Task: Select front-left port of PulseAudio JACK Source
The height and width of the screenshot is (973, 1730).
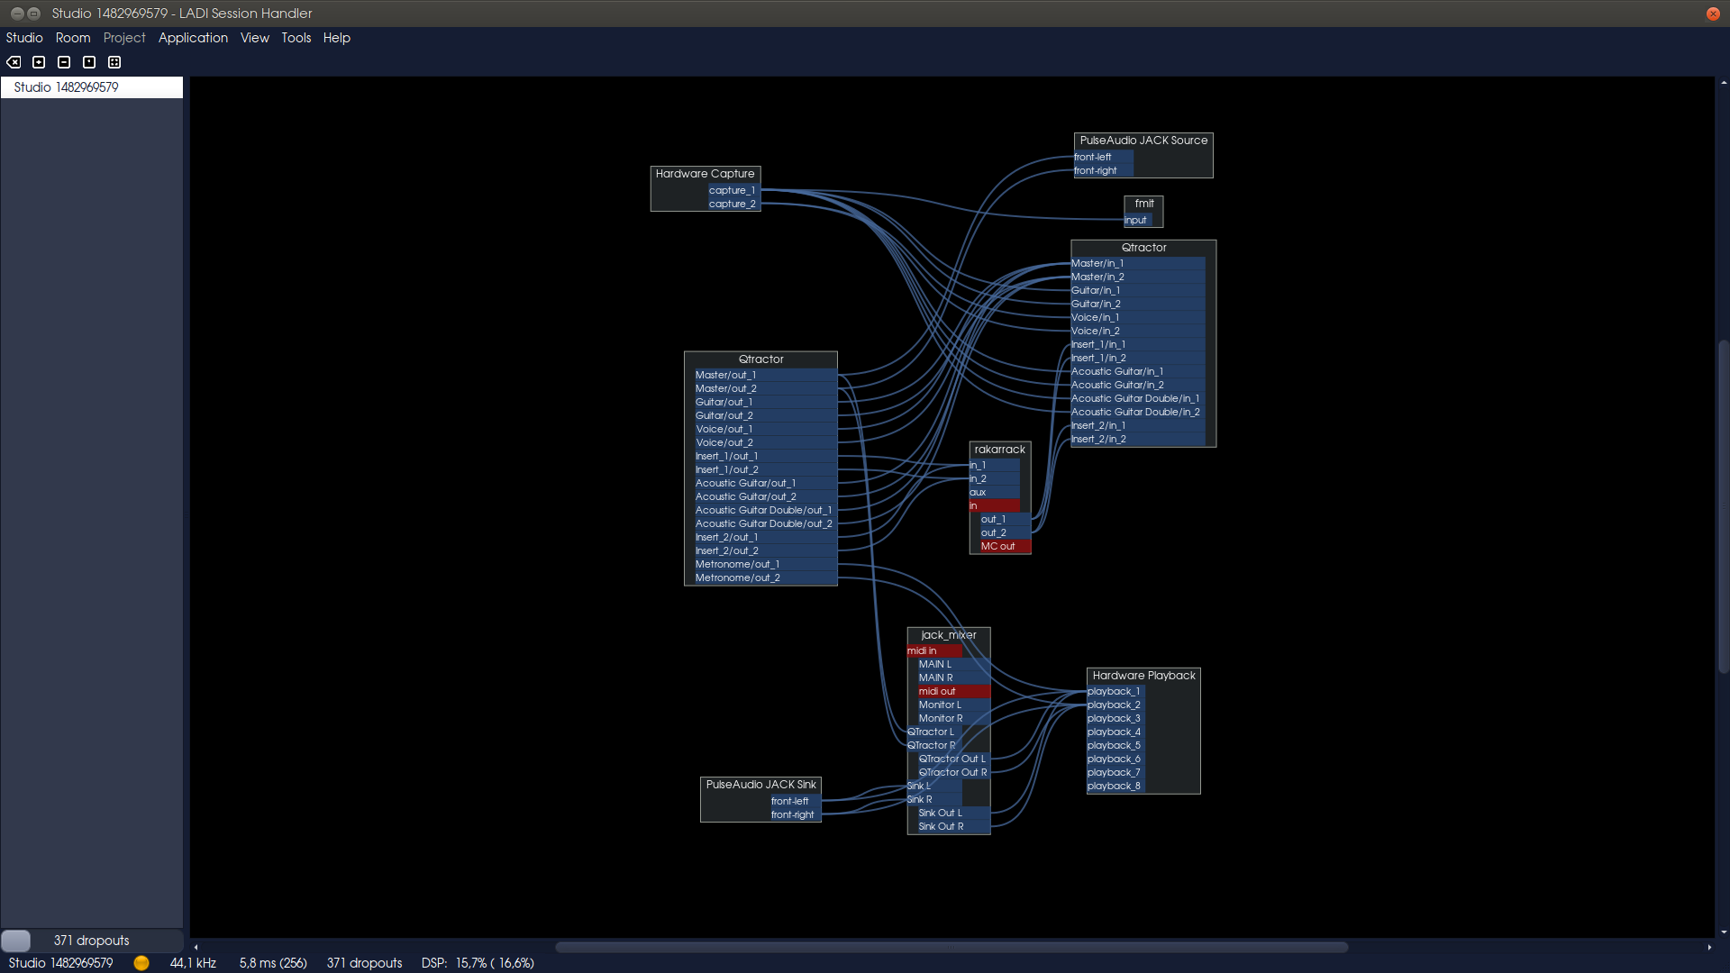Action: (1103, 157)
